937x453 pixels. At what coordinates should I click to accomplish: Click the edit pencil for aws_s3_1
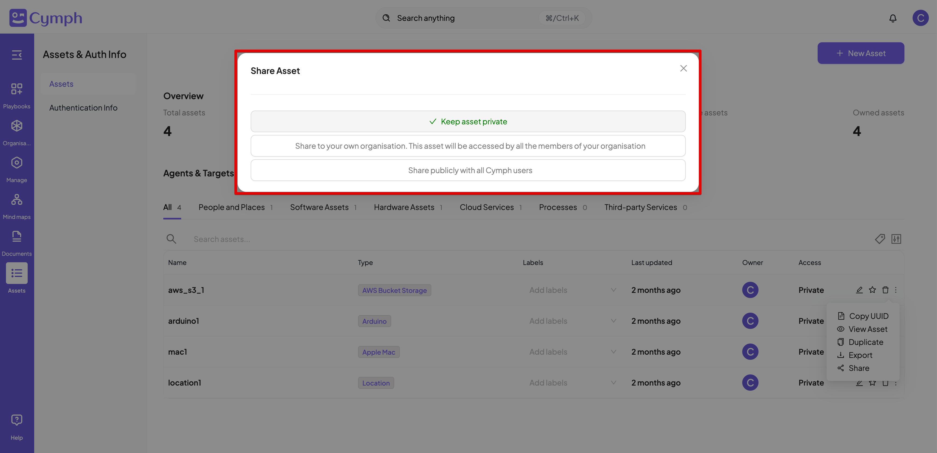pyautogui.click(x=859, y=290)
